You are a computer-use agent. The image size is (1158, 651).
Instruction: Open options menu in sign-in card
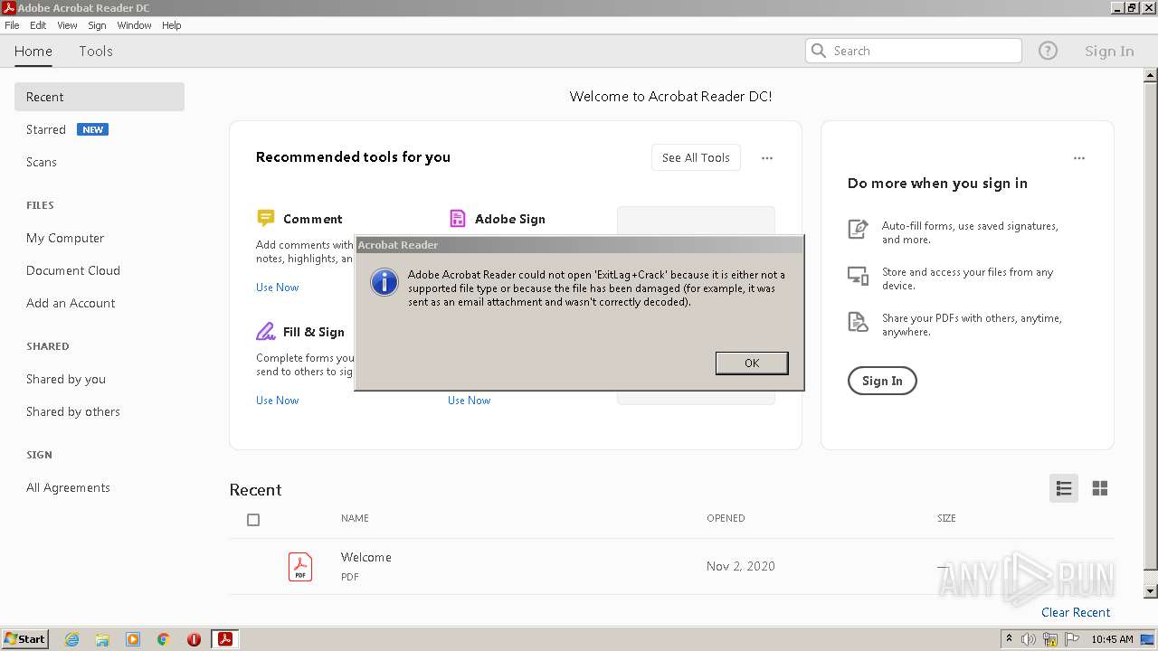1078,158
